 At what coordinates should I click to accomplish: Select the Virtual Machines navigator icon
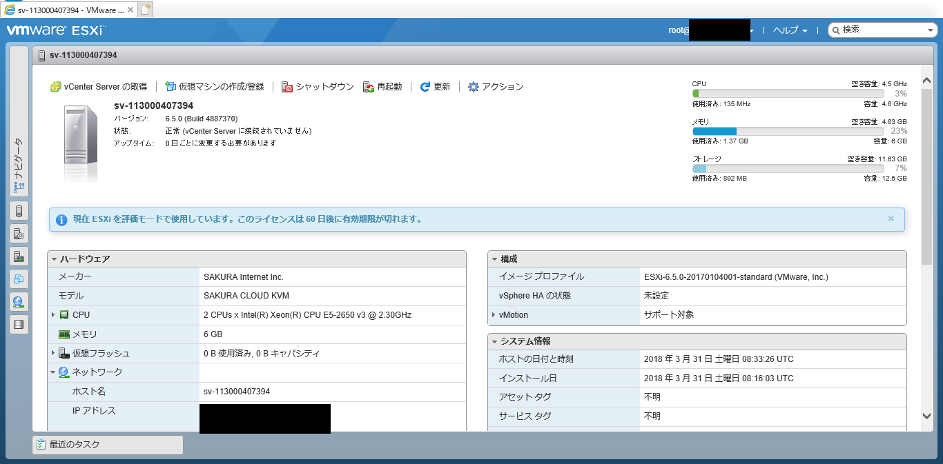point(19,279)
